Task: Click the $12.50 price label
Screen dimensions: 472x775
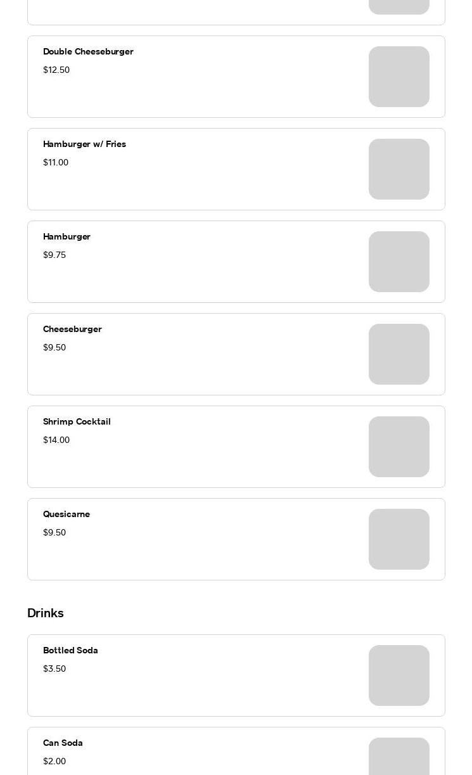Action: [x=56, y=70]
